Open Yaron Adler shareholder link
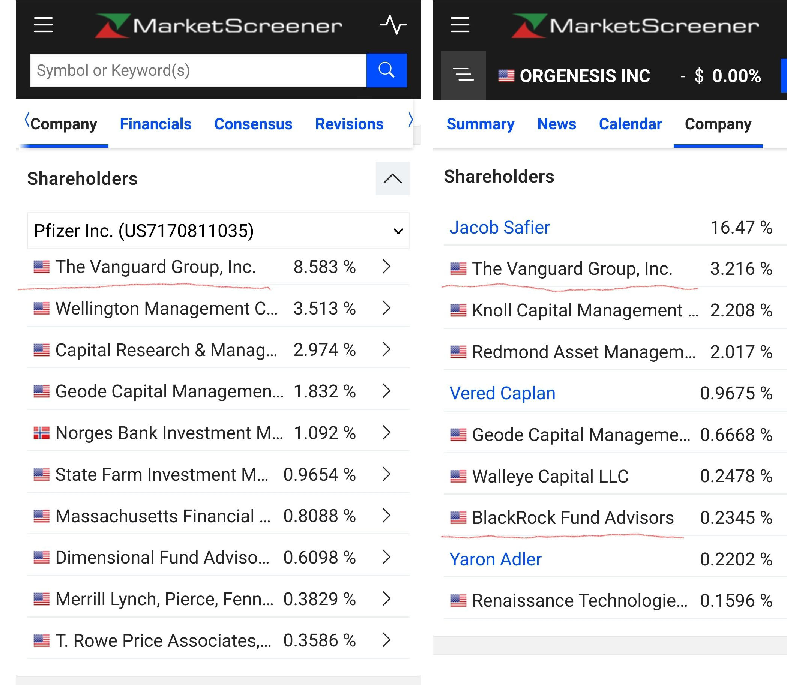Image resolution: width=787 pixels, height=685 pixels. (495, 559)
